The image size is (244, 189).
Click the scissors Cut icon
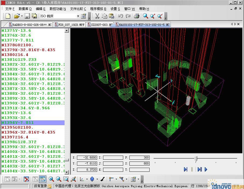tap(97, 16)
